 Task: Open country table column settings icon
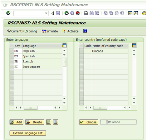(134, 46)
